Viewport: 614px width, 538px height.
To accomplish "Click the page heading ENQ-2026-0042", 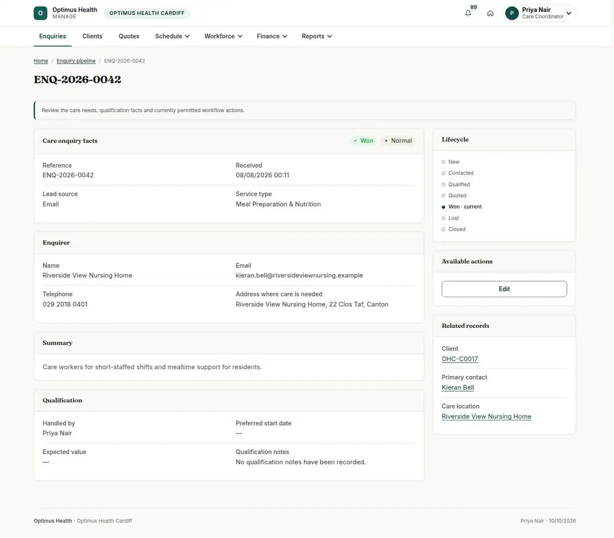I will [78, 80].
